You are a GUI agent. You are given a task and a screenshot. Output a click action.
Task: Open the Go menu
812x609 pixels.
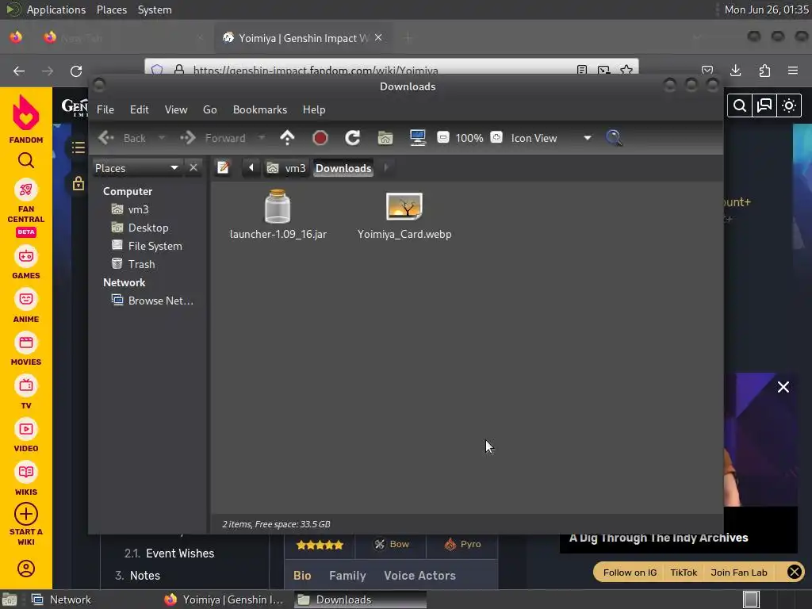(x=209, y=109)
